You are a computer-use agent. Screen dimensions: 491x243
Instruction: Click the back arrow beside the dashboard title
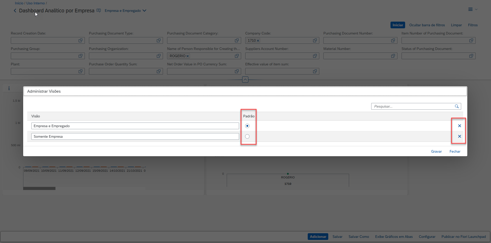pyautogui.click(x=15, y=11)
